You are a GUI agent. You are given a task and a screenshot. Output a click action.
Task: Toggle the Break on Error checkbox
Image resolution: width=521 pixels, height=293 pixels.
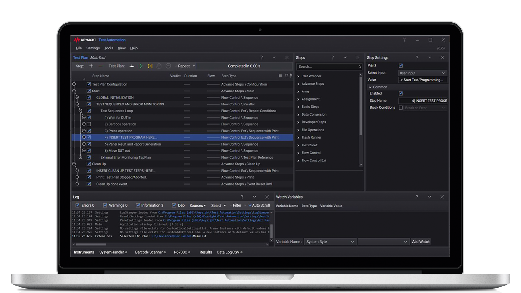click(401, 108)
